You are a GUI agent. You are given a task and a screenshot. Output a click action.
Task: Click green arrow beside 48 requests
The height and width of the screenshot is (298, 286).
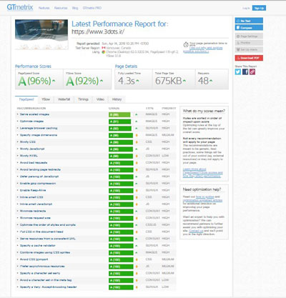(x=211, y=81)
